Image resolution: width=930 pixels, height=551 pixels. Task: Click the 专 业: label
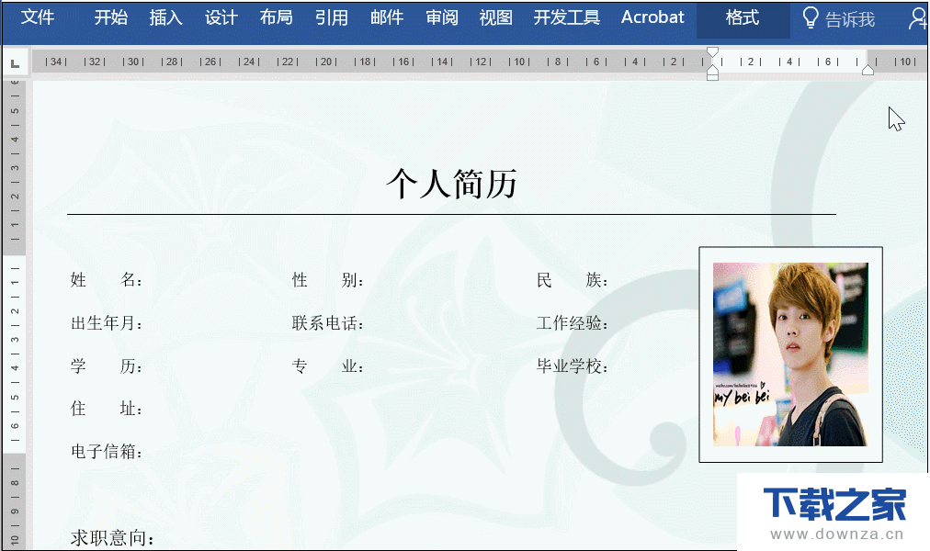327,366
